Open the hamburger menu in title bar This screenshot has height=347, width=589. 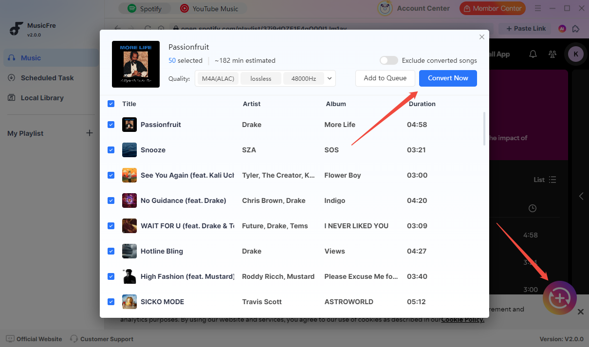537,8
